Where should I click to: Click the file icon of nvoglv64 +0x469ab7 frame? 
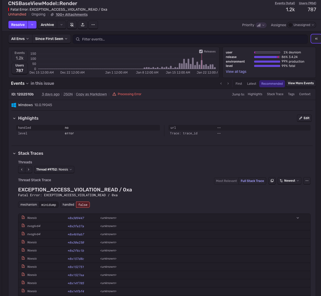(23, 234)
